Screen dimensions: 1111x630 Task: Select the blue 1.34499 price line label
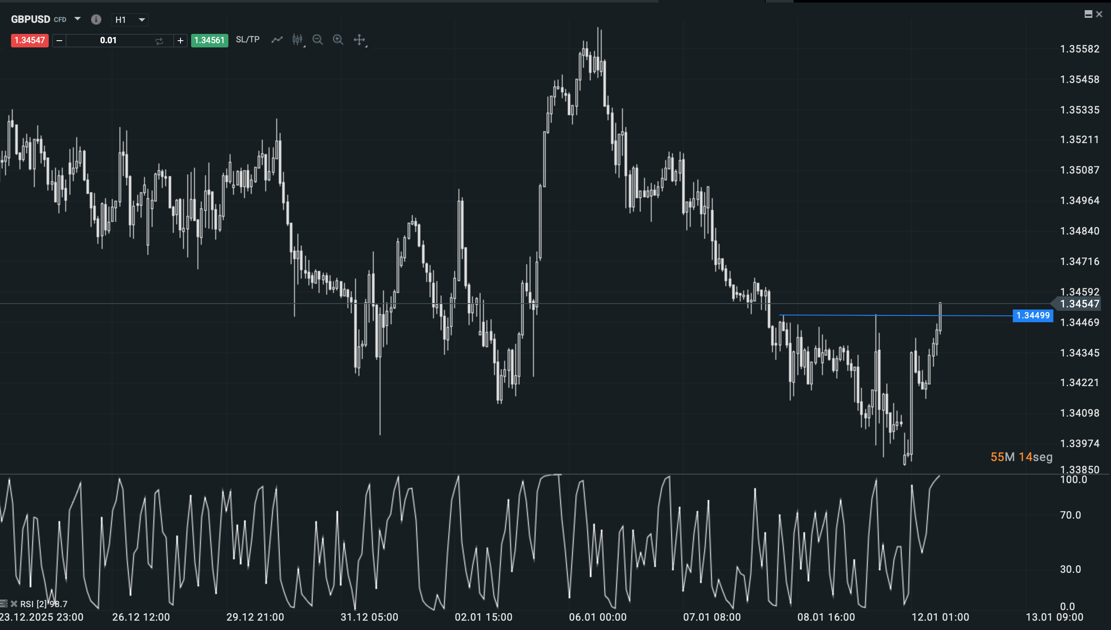(x=1033, y=315)
